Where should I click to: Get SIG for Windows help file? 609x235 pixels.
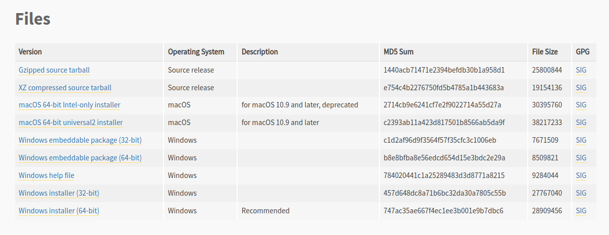(581, 175)
